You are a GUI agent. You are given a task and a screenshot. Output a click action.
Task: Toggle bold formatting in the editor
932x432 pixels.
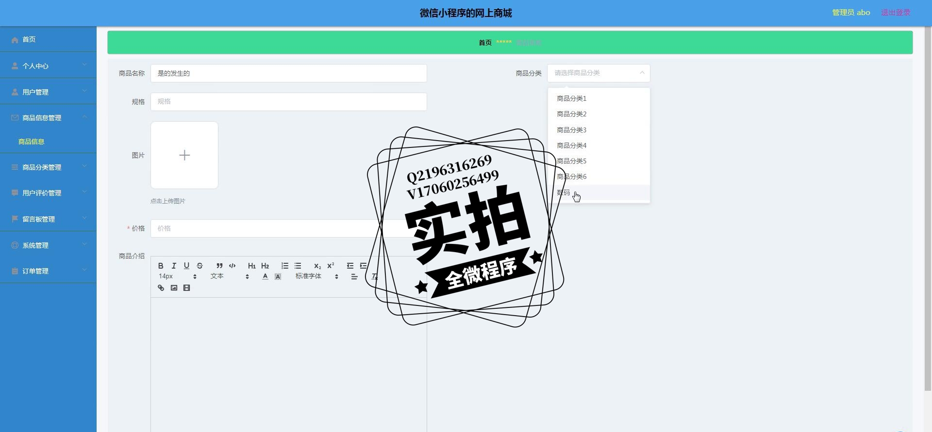pyautogui.click(x=161, y=266)
